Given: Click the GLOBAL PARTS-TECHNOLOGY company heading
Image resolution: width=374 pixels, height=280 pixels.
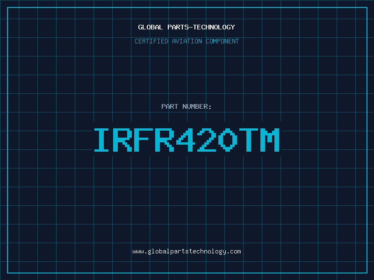Looking at the screenshot, I should (x=187, y=27).
